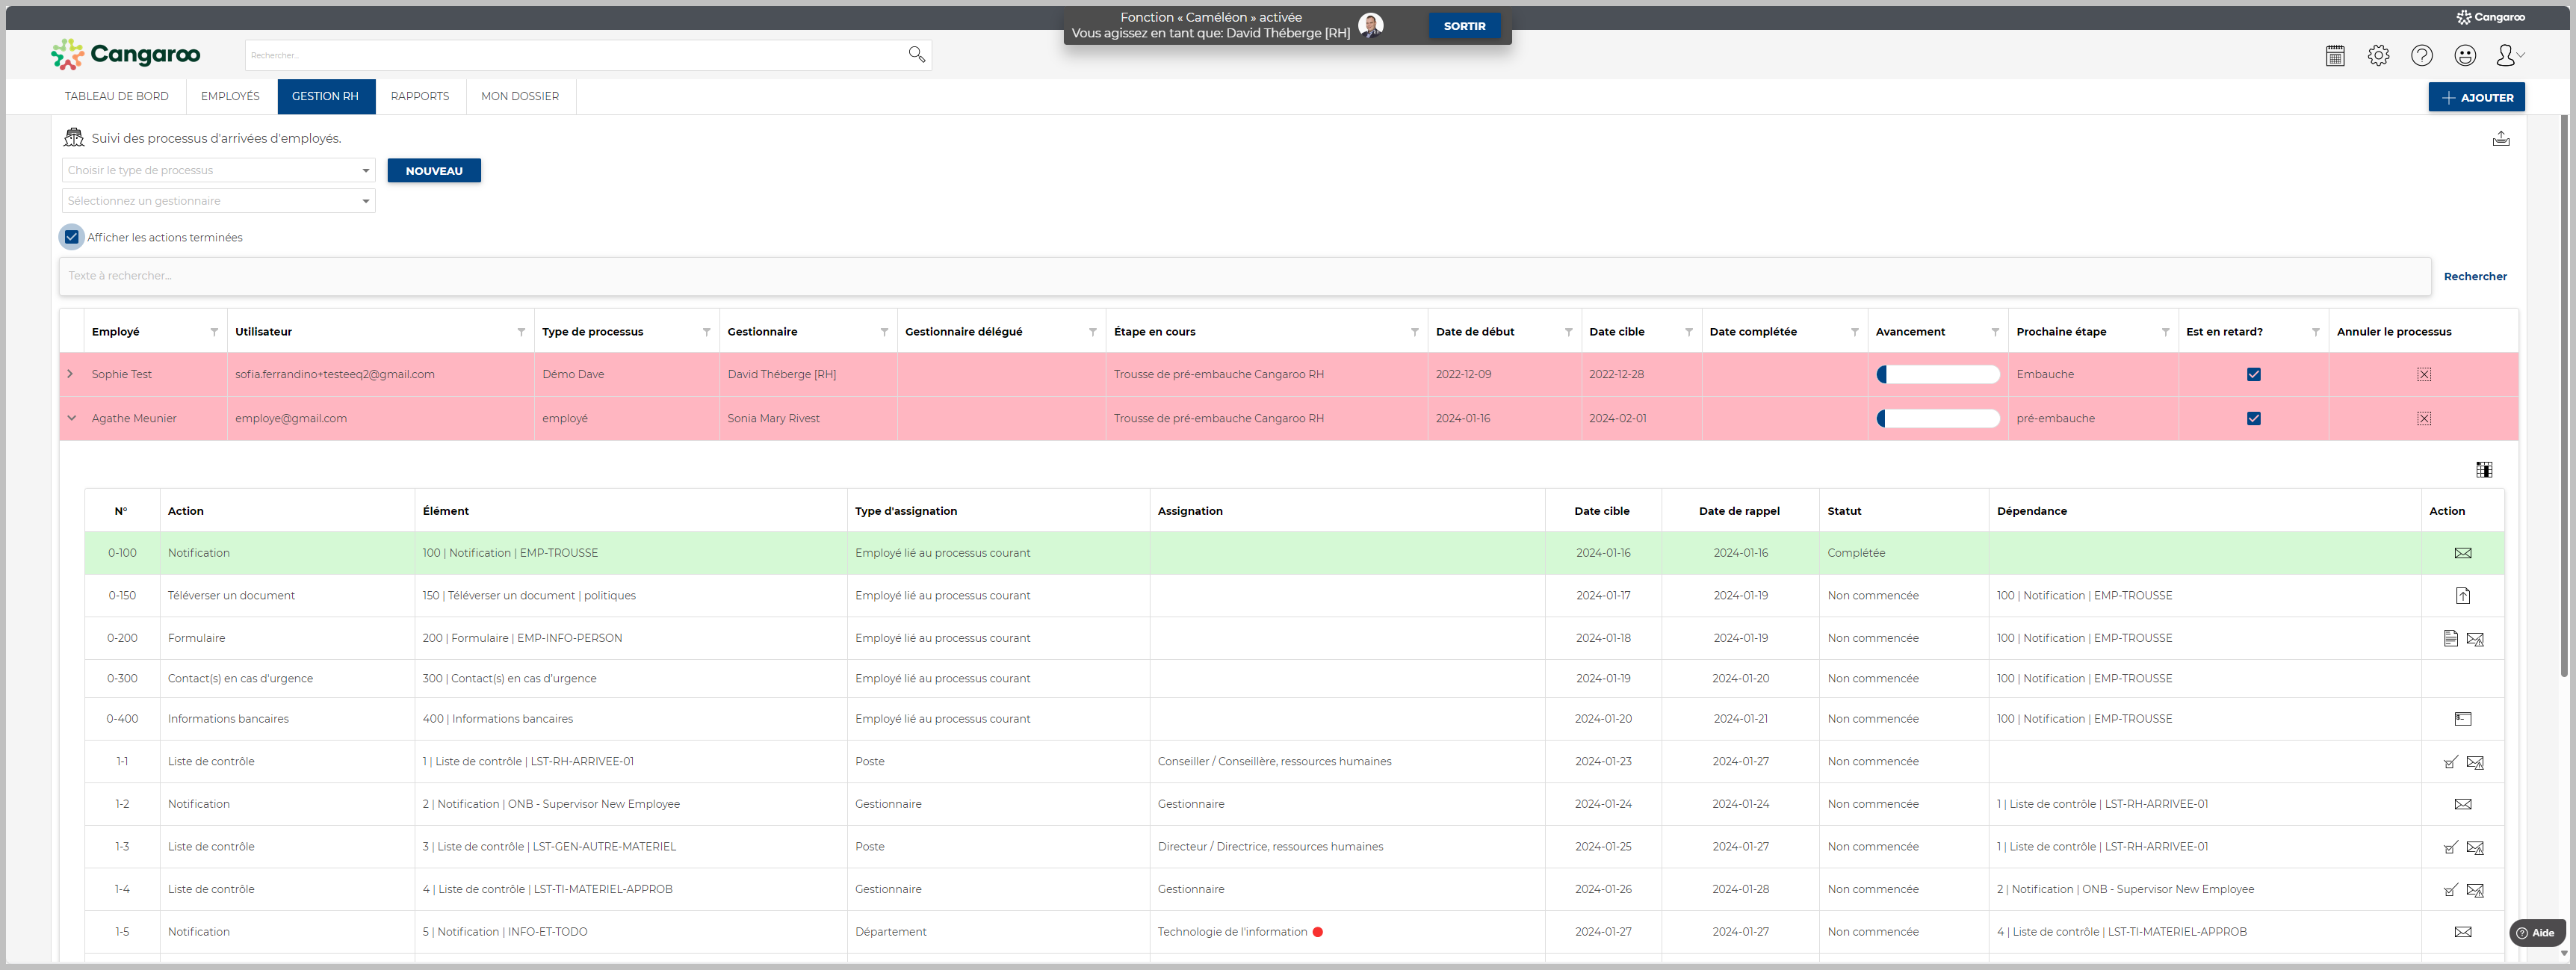
Task: Open the settings gear icon
Action: click(x=2378, y=56)
